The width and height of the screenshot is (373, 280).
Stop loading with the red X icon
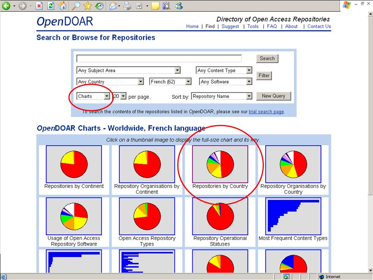pos(39,5)
